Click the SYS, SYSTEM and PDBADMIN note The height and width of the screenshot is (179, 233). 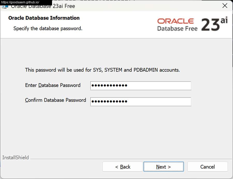(102, 70)
